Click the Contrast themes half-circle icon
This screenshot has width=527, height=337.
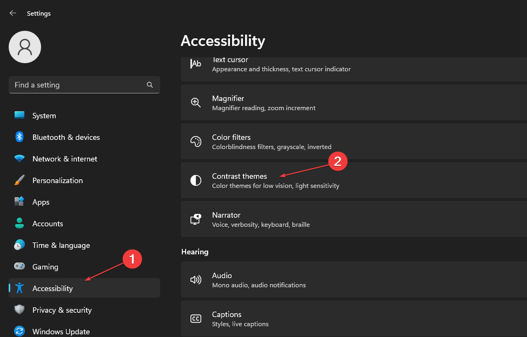coord(195,180)
